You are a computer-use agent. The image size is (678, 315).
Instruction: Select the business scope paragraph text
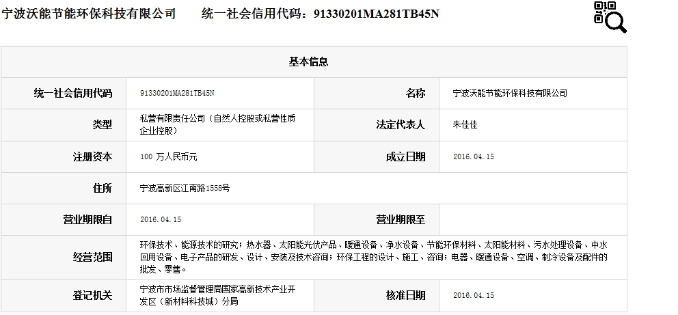pos(374,257)
